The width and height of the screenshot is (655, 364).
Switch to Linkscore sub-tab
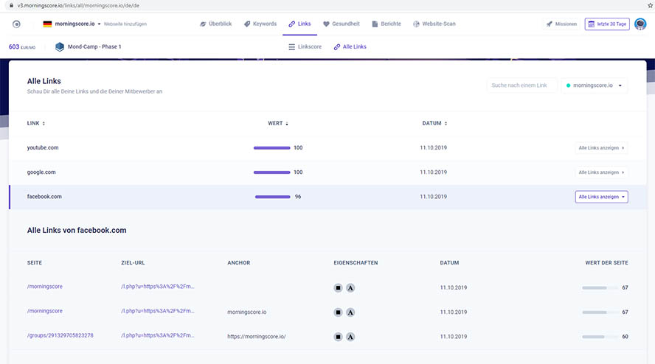305,46
